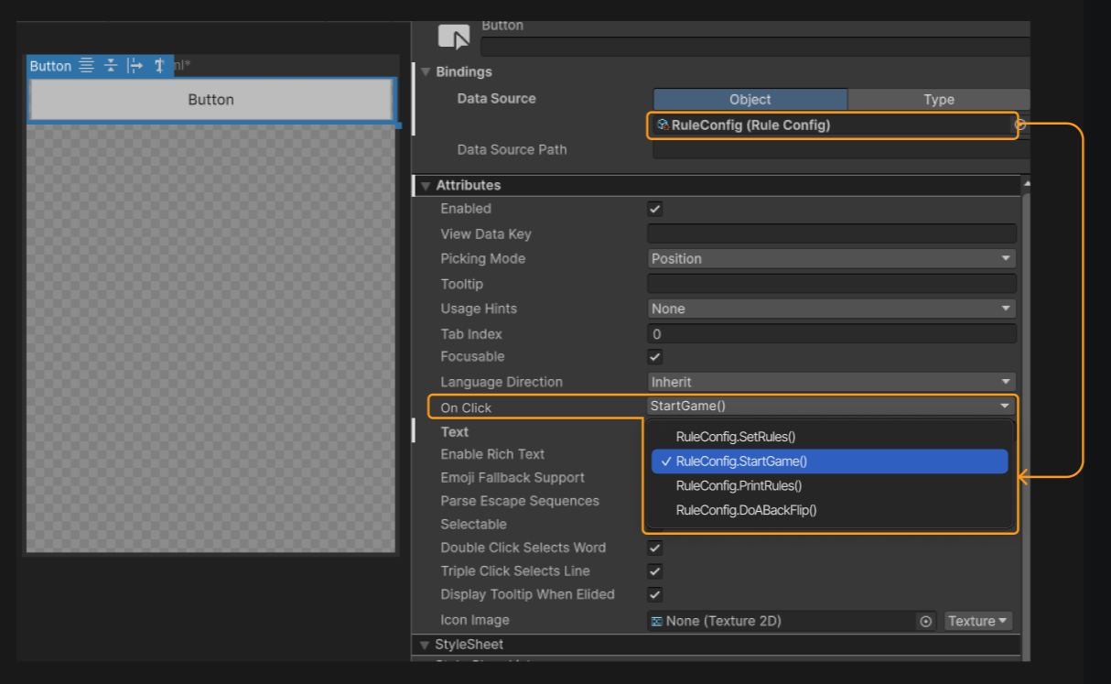The height and width of the screenshot is (684, 1111).
Task: Select the horizontal align lines icon beside Button label
Action: tap(86, 65)
